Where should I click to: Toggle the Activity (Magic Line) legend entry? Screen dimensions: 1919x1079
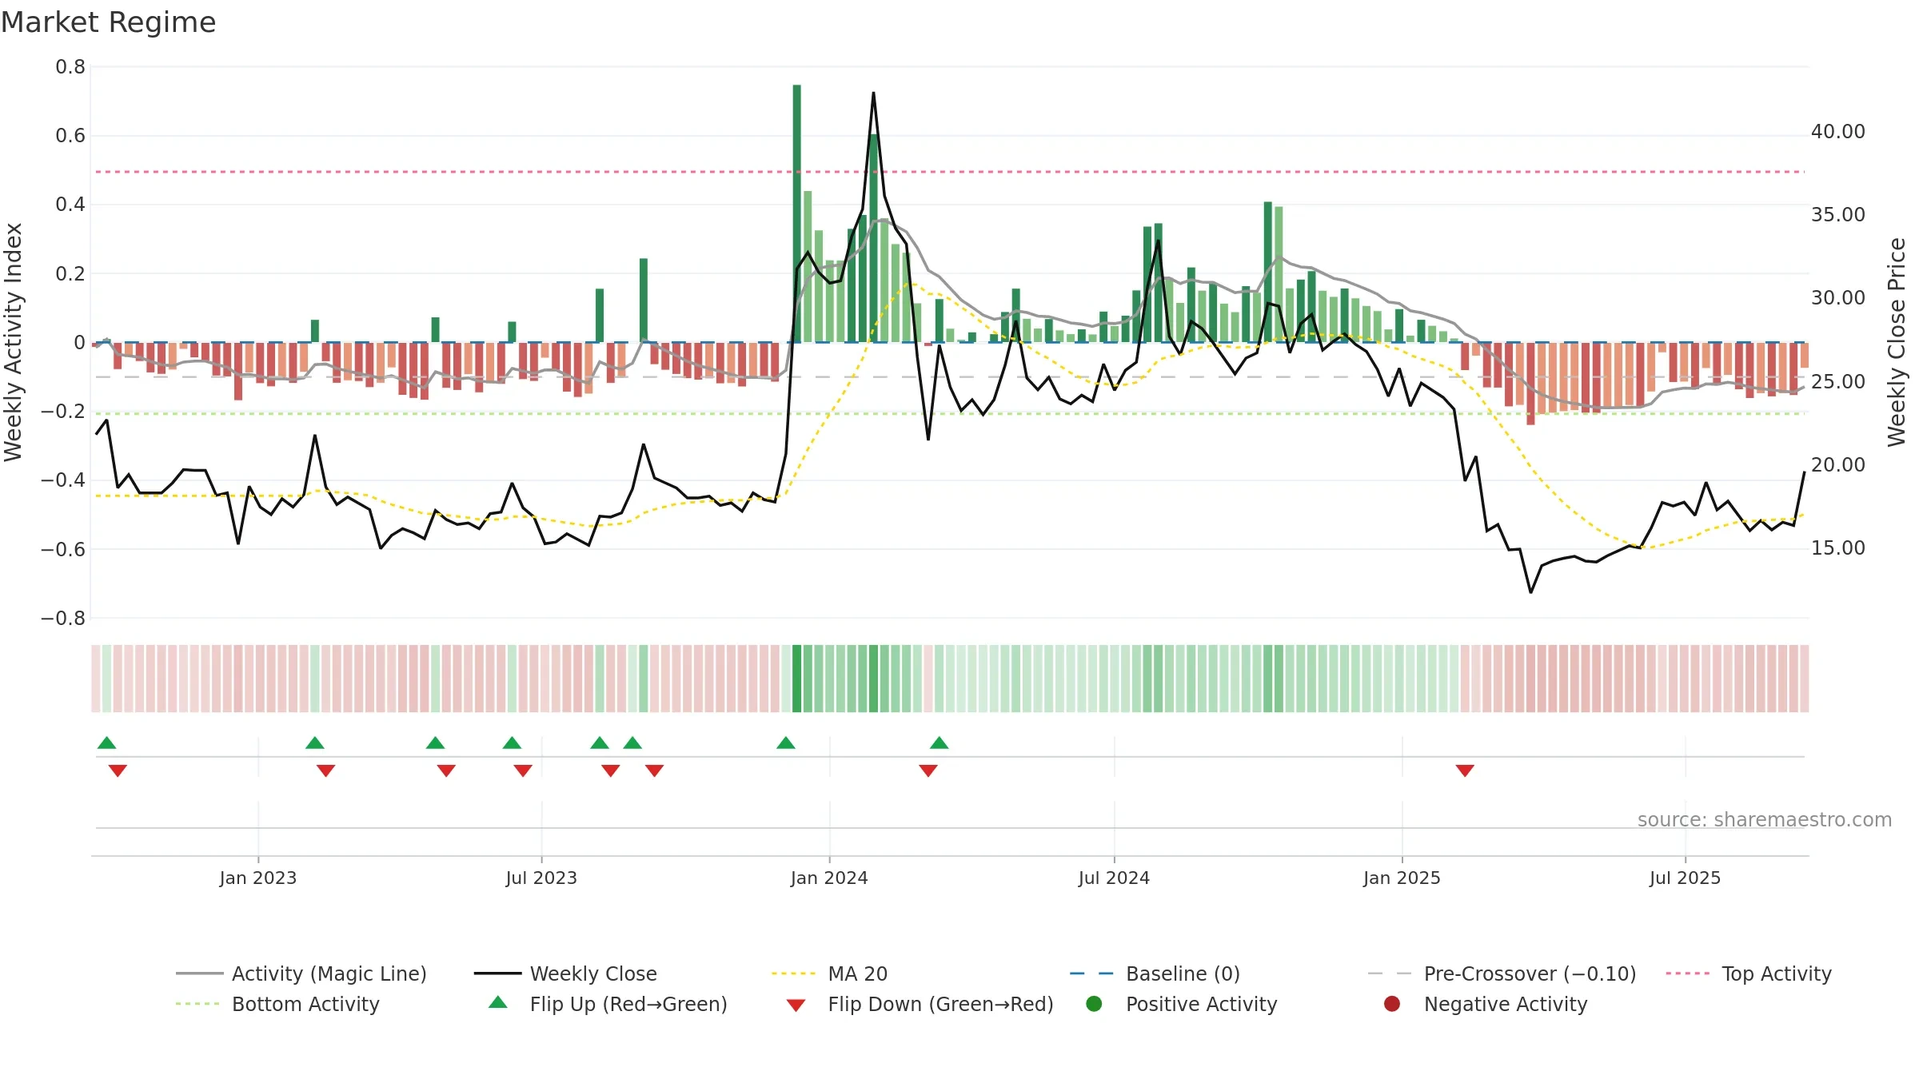[301, 973]
